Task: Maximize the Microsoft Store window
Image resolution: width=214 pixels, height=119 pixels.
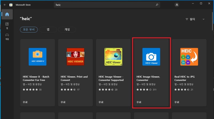Action: [x=201, y=3]
